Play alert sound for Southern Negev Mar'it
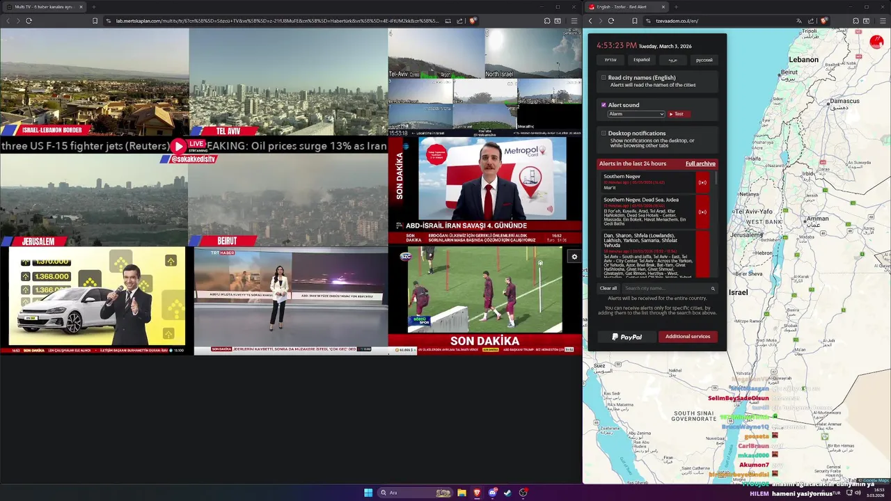The image size is (891, 501). 702,182
